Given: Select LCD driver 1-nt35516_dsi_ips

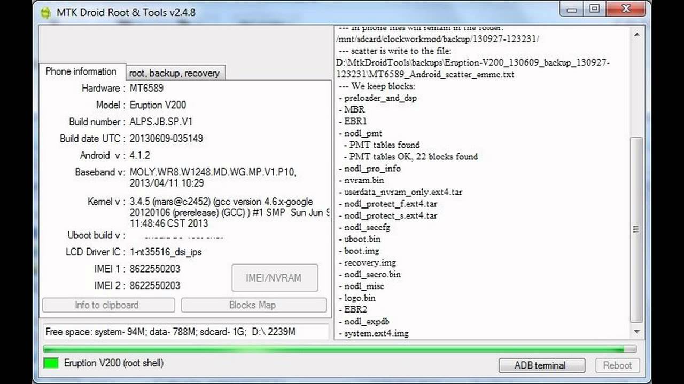Looking at the screenshot, I should click(166, 252).
